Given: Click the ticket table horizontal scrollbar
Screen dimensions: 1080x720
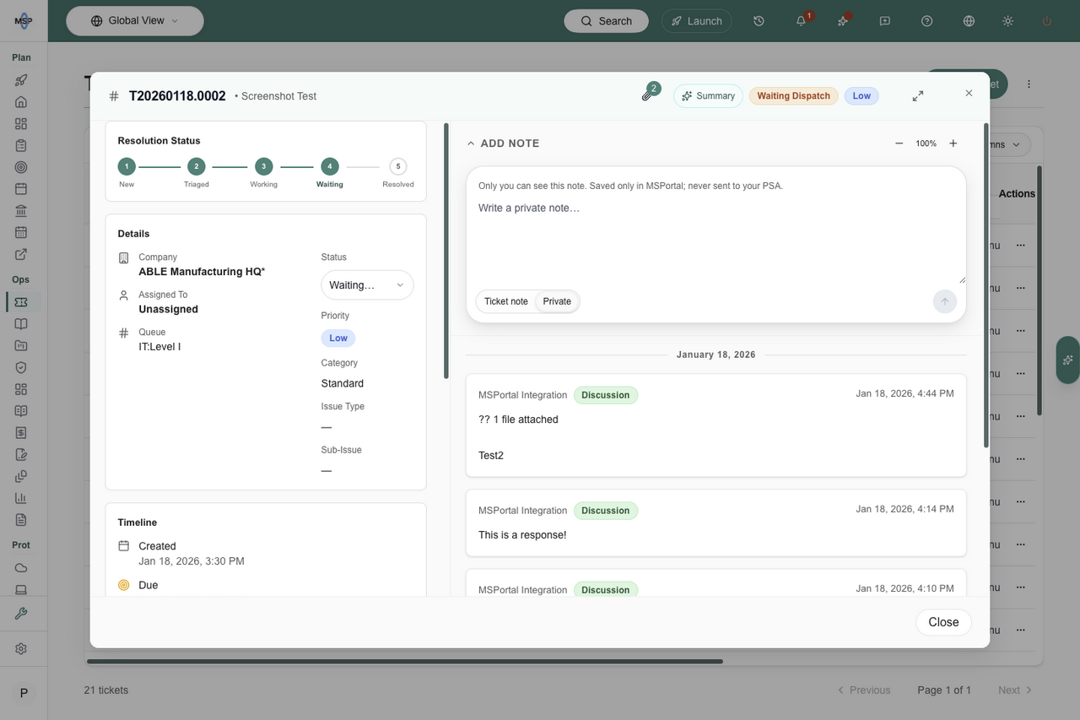Looking at the screenshot, I should 405,661.
